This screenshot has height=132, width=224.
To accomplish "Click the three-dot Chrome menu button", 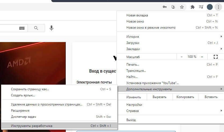I will [218, 7].
